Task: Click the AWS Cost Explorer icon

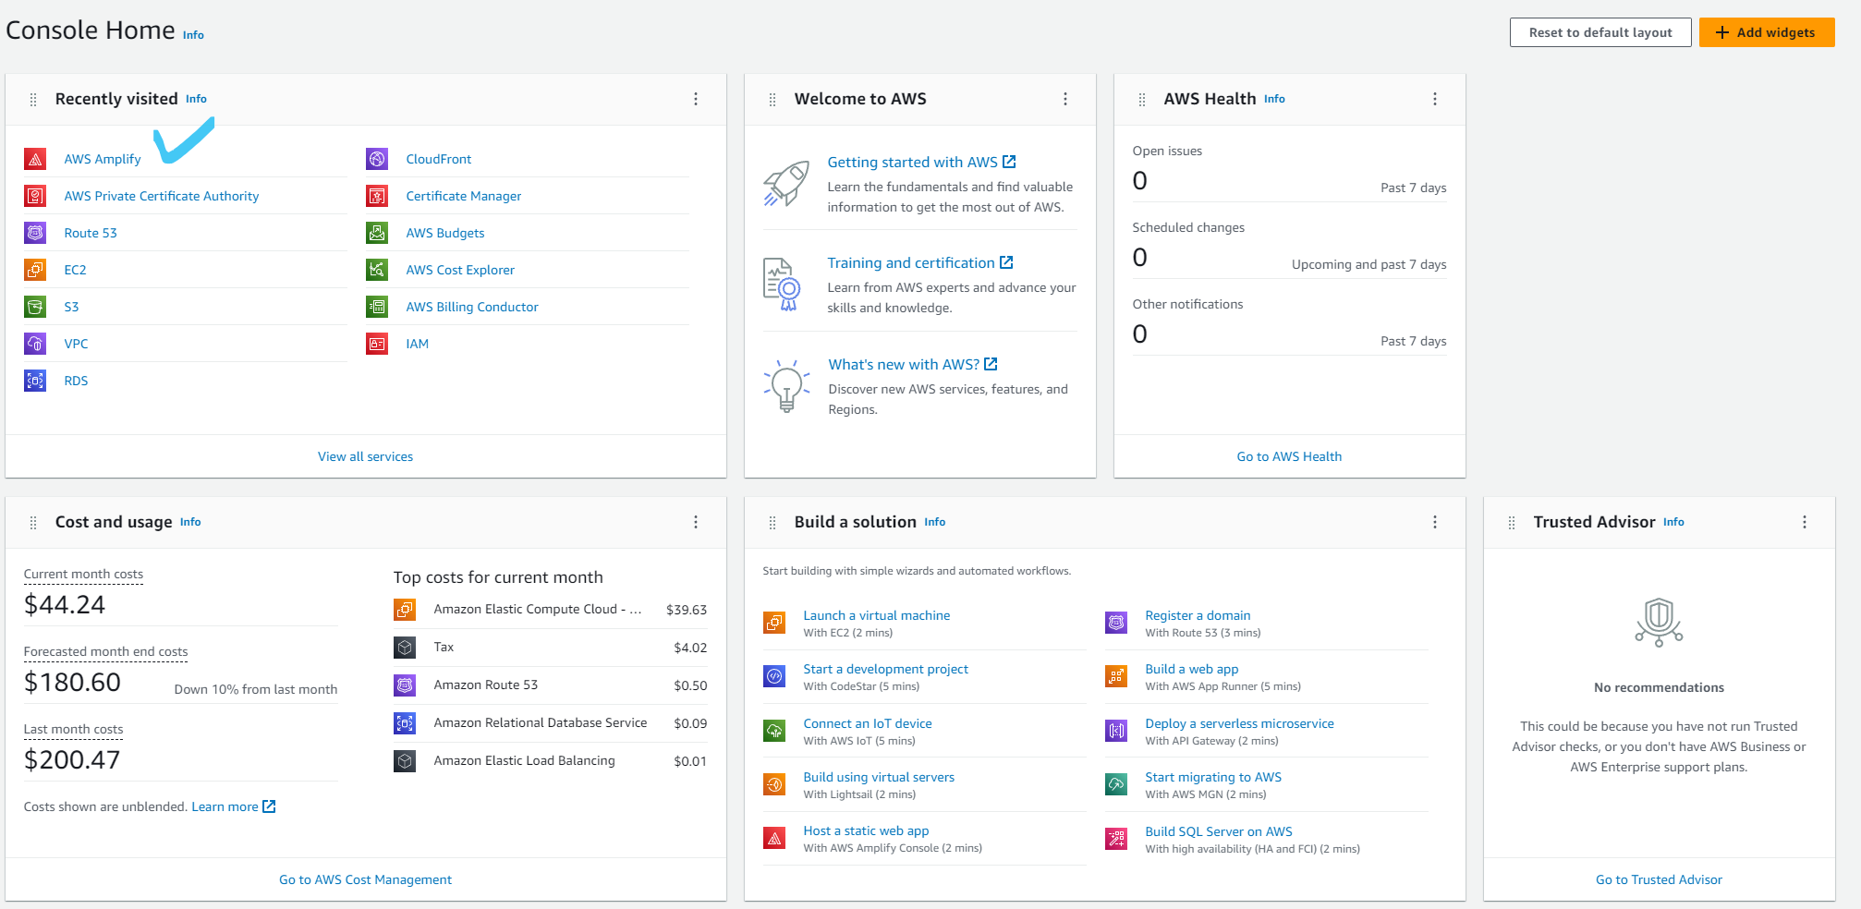Action: point(377,270)
